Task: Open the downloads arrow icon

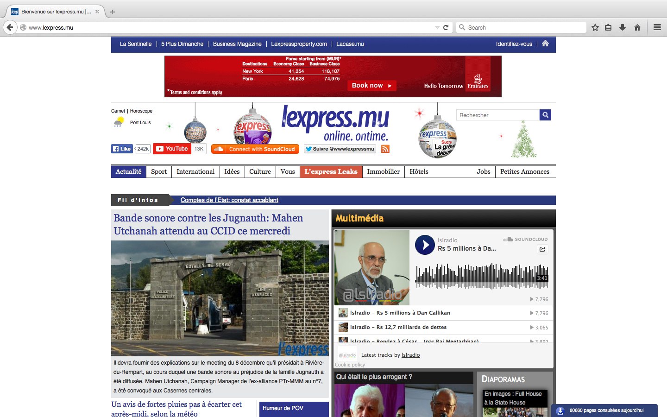Action: tap(623, 27)
